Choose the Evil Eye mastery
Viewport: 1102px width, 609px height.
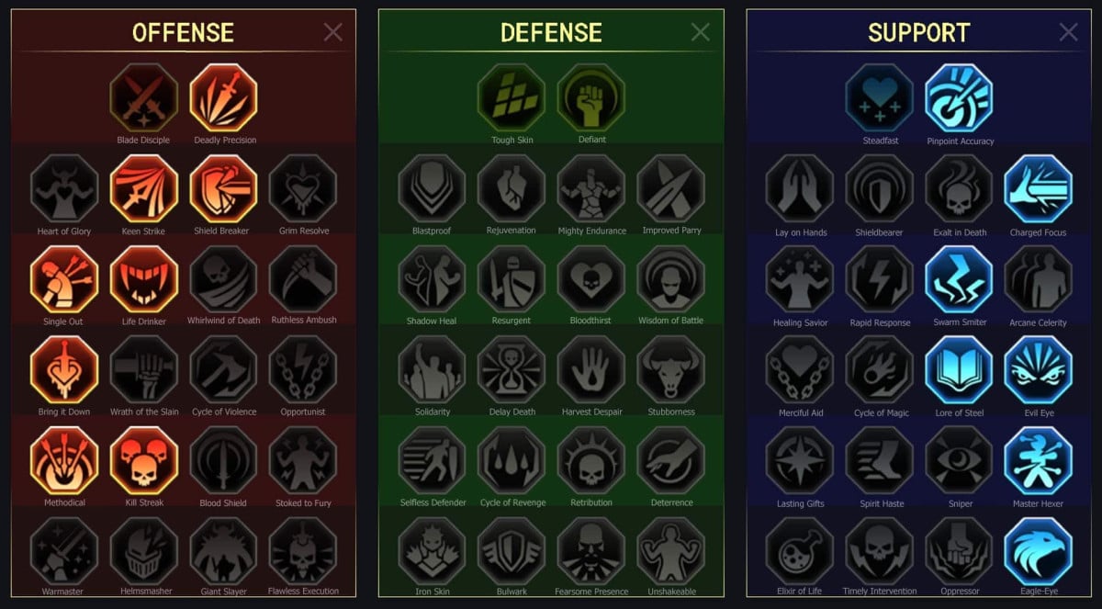pos(1039,370)
